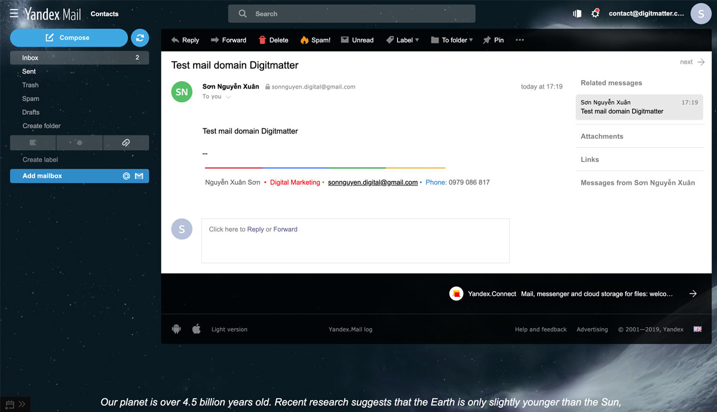This screenshot has height=412, width=717.
Task: Open the hamburger menu beside Yandex Mail
Action: pos(14,13)
